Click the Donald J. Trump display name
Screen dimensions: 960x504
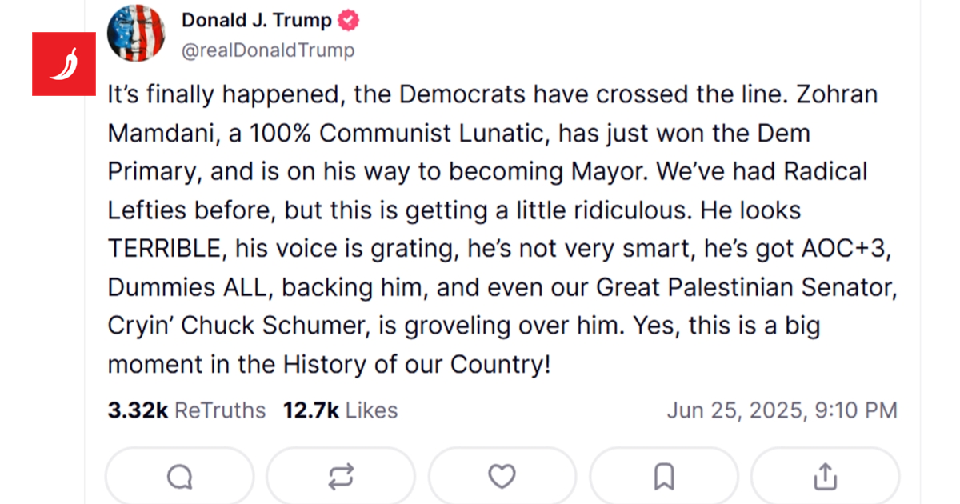(256, 22)
